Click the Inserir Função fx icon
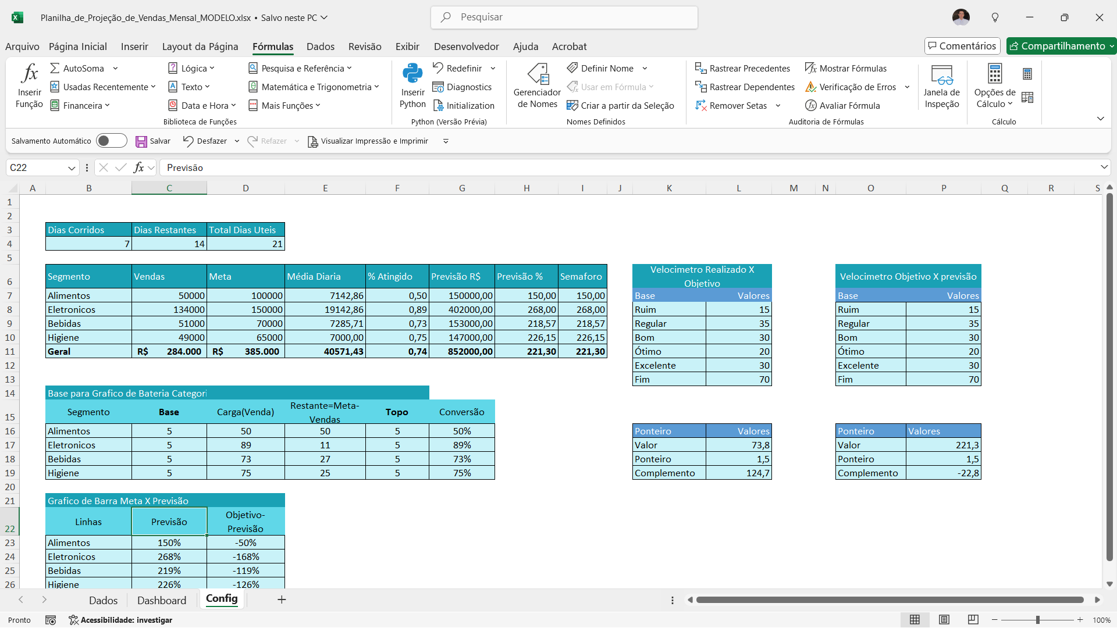Viewport: 1117px width, 628px height. (29, 74)
